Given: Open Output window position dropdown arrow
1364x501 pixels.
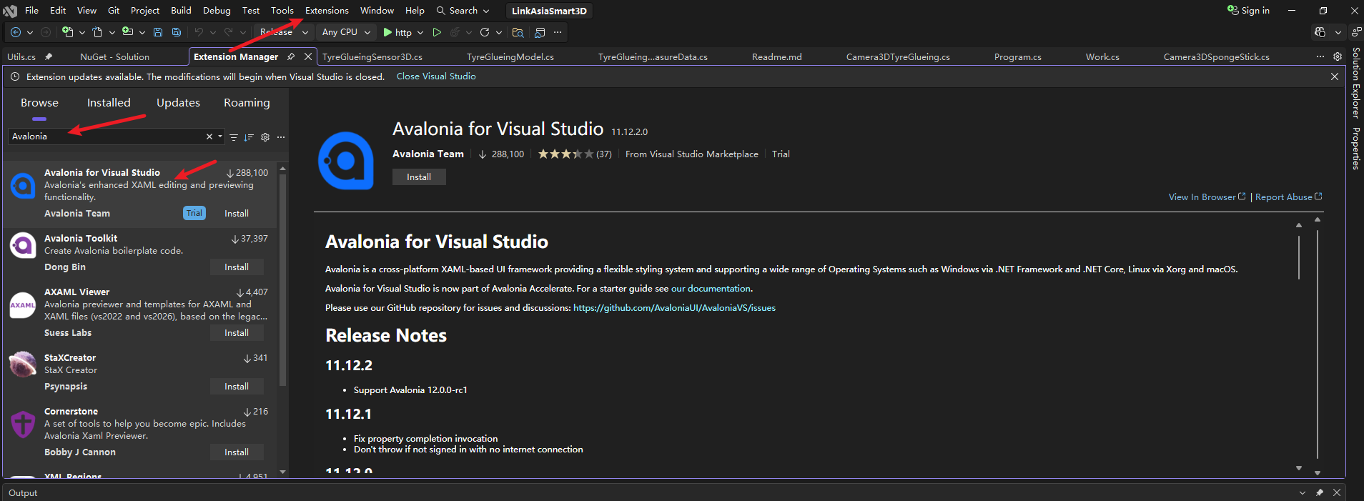Looking at the screenshot, I should (x=1303, y=492).
